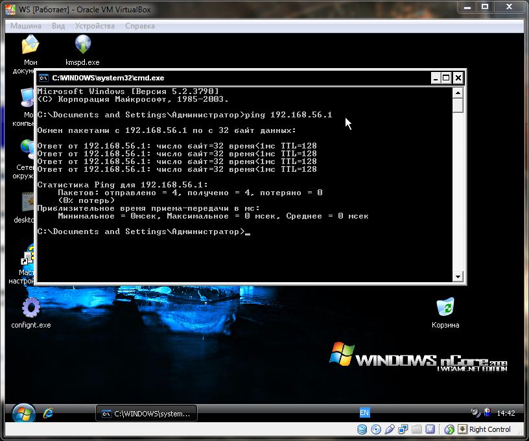Open the Устройства menu
Viewport: 529px width, 441px height.
click(95, 26)
